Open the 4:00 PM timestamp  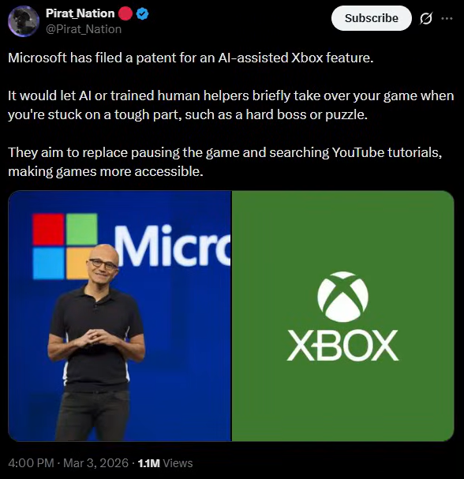coord(31,463)
